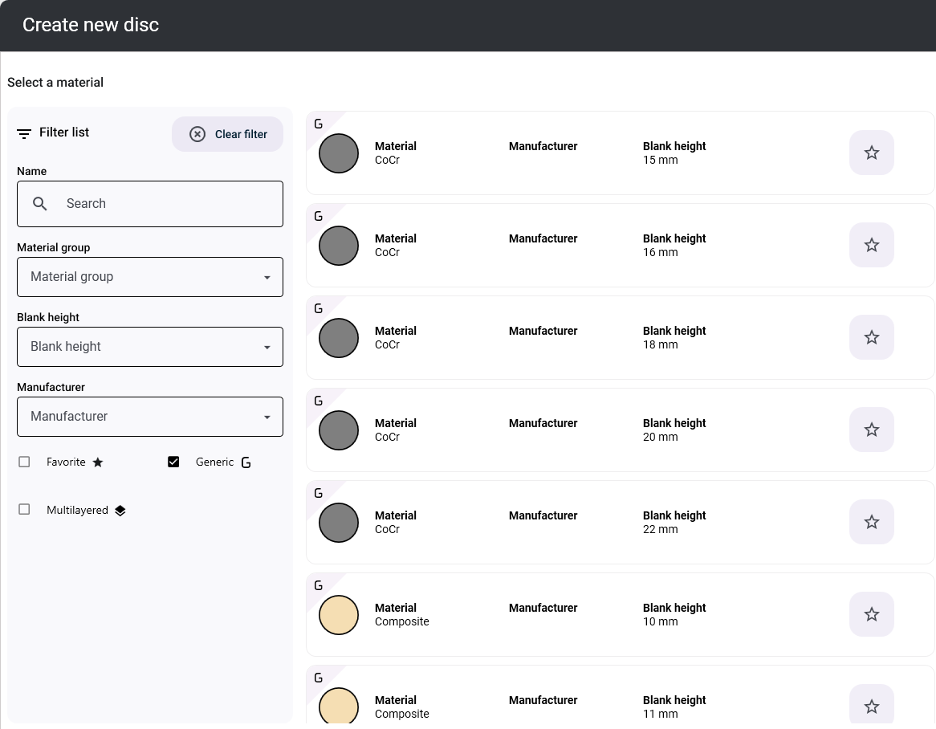Select the gray CoCr 16 mm swatch

[339, 246]
